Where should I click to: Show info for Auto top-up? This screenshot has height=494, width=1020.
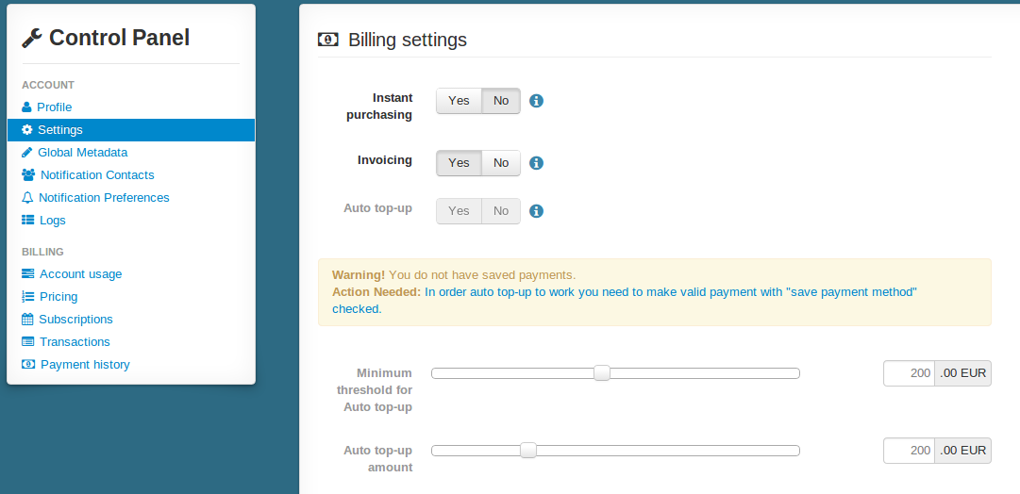pyautogui.click(x=536, y=211)
